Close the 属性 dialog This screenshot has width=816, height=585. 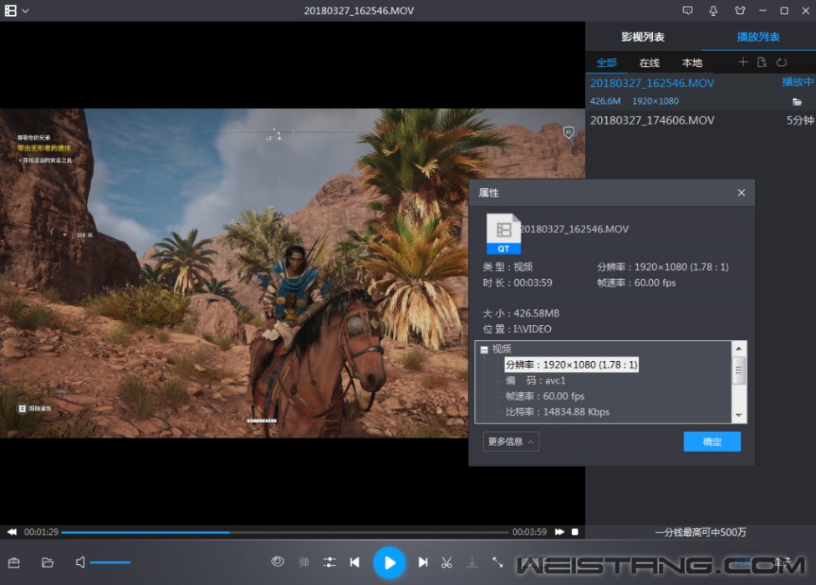pyautogui.click(x=742, y=193)
